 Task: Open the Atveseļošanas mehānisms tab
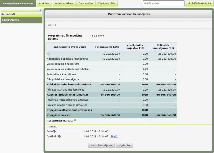18,4
